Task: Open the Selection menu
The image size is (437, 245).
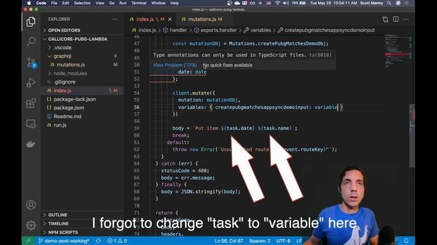Action: point(82,3)
